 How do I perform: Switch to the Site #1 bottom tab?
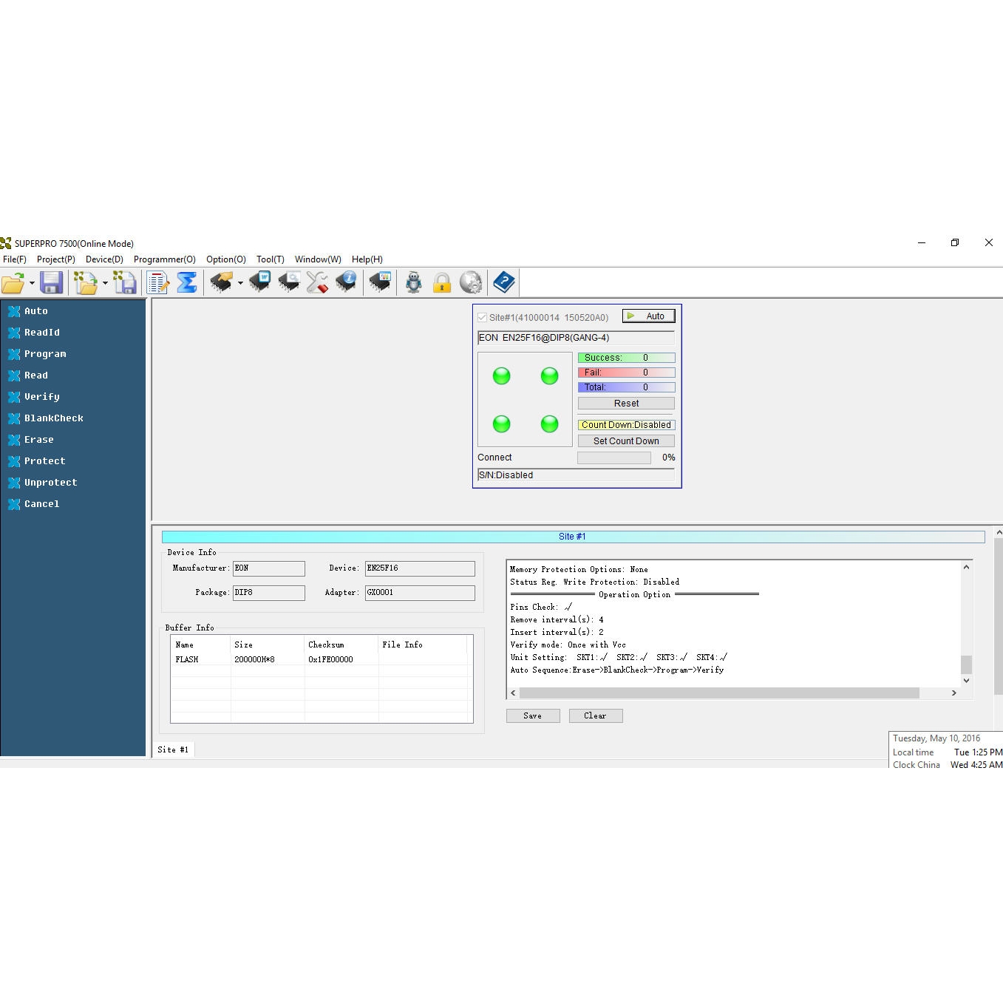click(173, 749)
